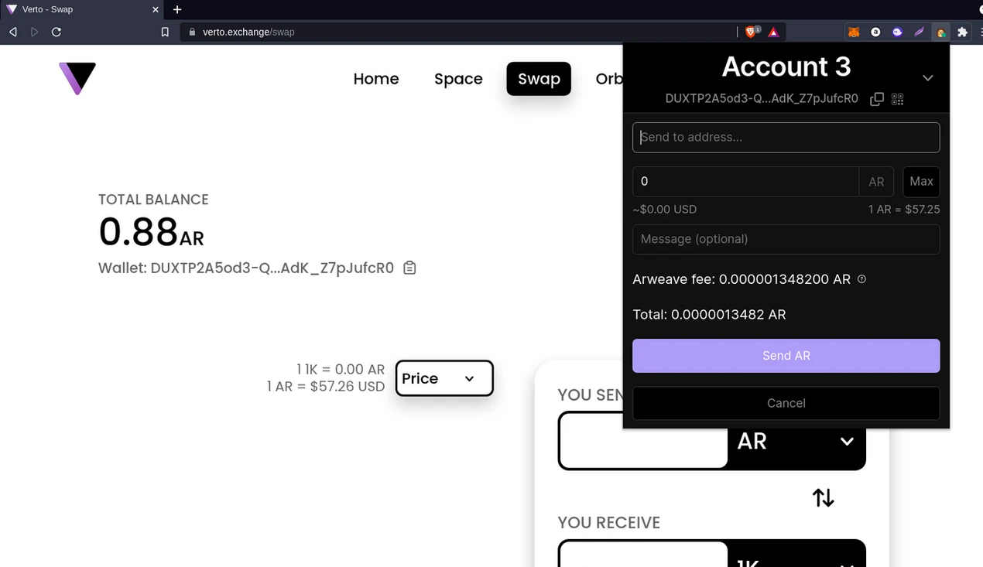983x567 pixels.
Task: Click the Brave Rewards triangle icon
Action: pyautogui.click(x=773, y=32)
